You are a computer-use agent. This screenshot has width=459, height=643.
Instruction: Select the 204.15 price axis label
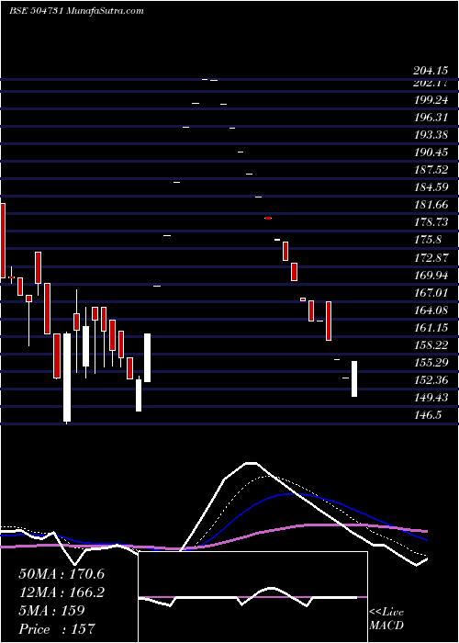pyautogui.click(x=431, y=71)
